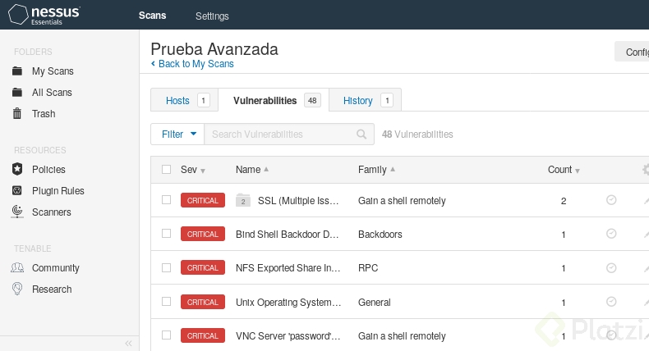Go back to My Scans link
Screen dimensions: 649x351
tap(196, 64)
